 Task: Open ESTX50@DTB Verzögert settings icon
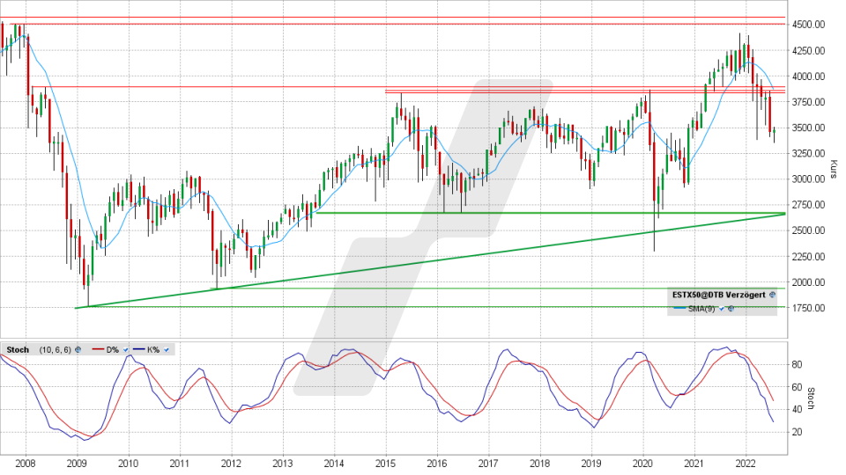772,295
